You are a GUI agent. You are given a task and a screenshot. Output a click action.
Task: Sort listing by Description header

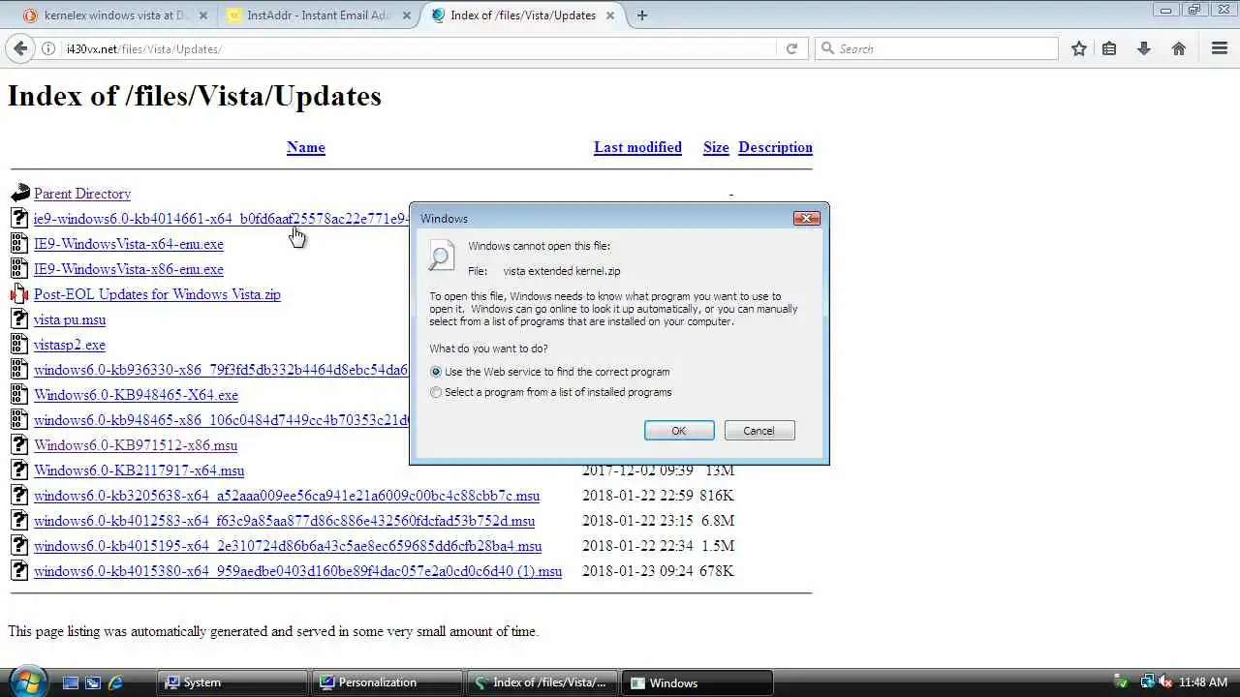[x=775, y=147]
